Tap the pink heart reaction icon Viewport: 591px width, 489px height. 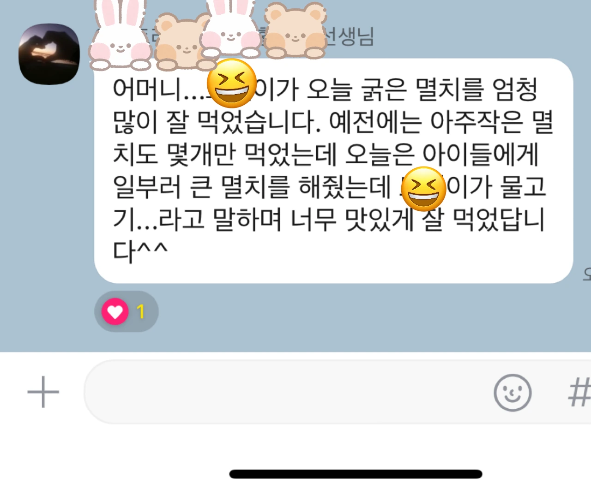pyautogui.click(x=115, y=311)
